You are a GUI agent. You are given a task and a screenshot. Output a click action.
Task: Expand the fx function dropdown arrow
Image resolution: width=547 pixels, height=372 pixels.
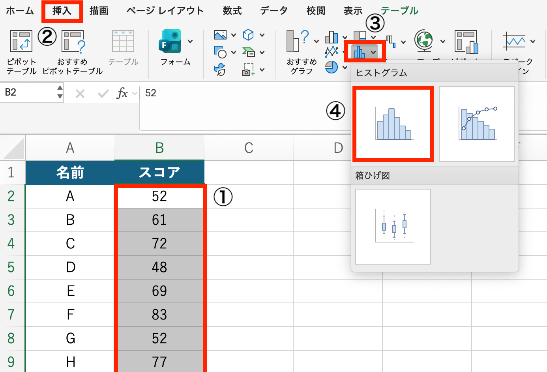(x=135, y=94)
